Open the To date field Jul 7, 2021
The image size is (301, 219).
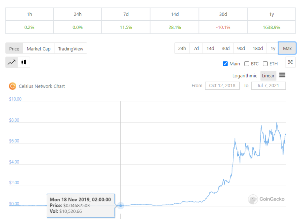pyautogui.click(x=268, y=86)
